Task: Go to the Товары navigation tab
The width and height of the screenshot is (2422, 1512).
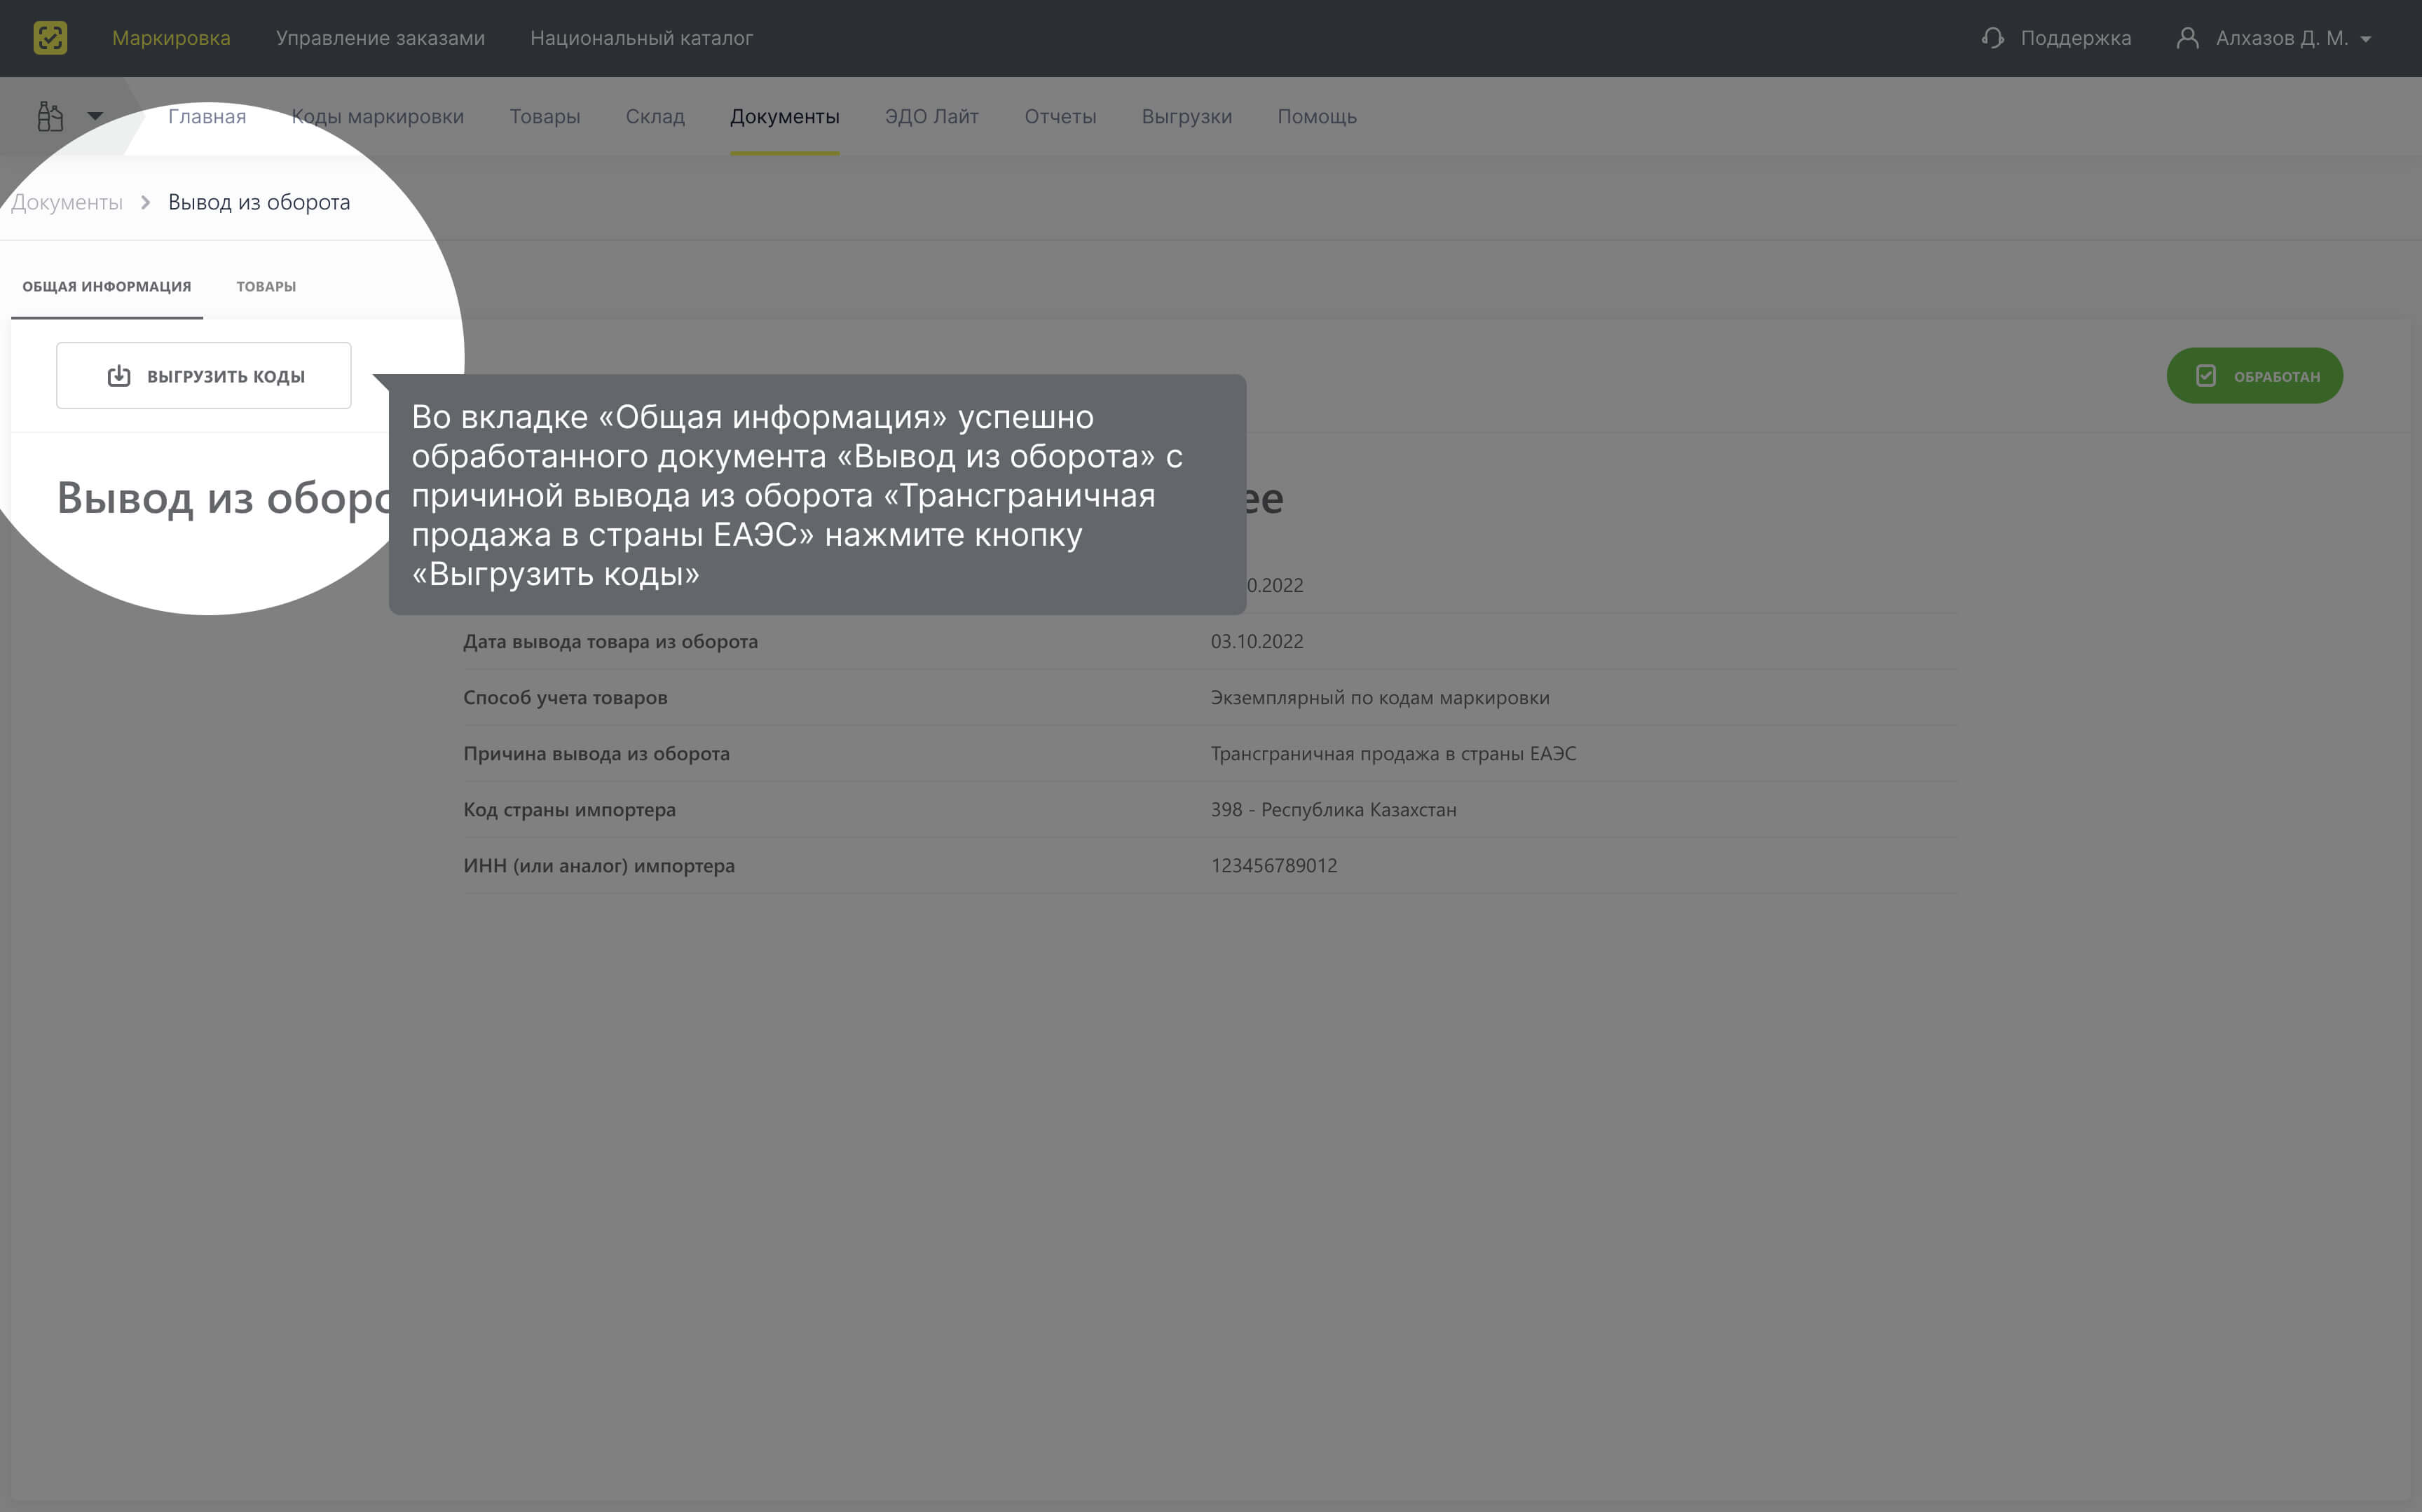Action: pos(545,117)
